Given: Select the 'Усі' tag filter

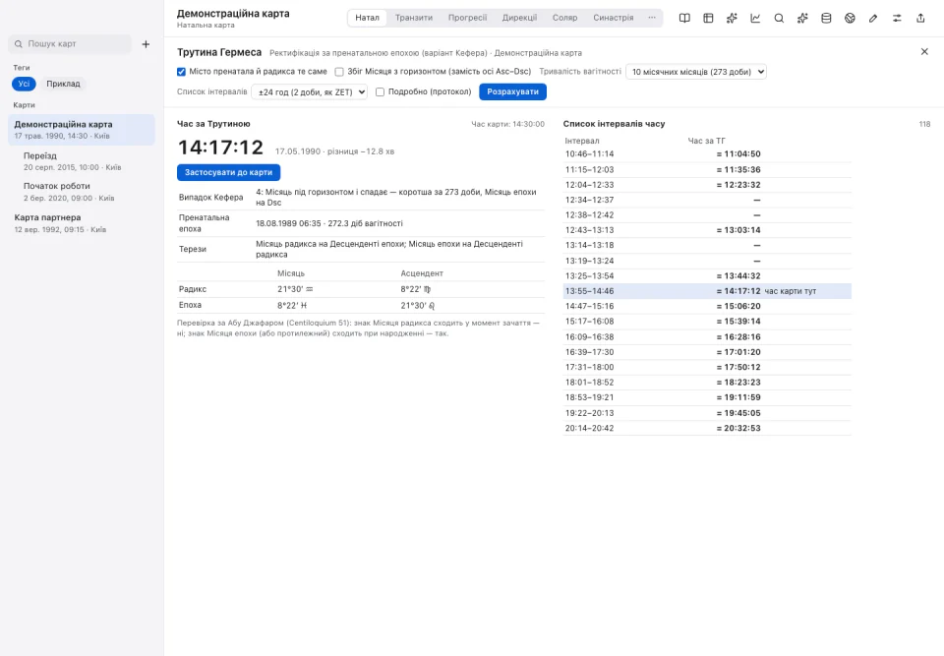Looking at the screenshot, I should click(24, 84).
